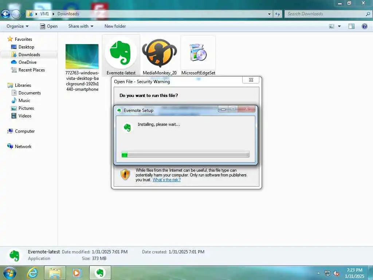
Task: Open Recent Places in navigation pane
Action: (32, 70)
